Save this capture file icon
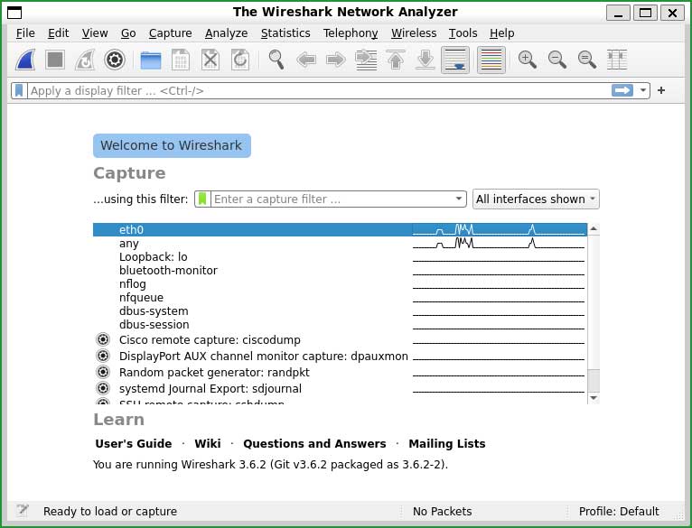 pyautogui.click(x=181, y=60)
